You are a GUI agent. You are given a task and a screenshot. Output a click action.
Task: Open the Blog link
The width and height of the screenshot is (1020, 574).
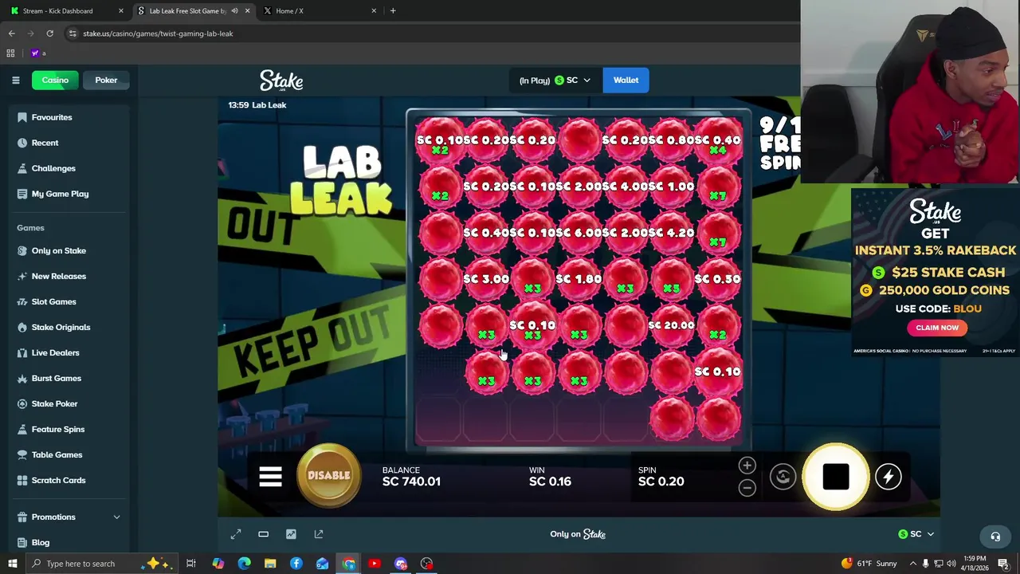coord(41,542)
